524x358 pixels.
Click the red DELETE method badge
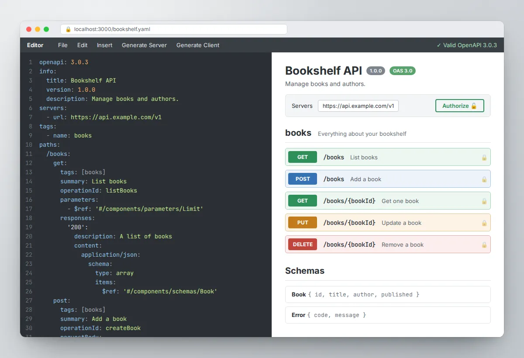[303, 244]
